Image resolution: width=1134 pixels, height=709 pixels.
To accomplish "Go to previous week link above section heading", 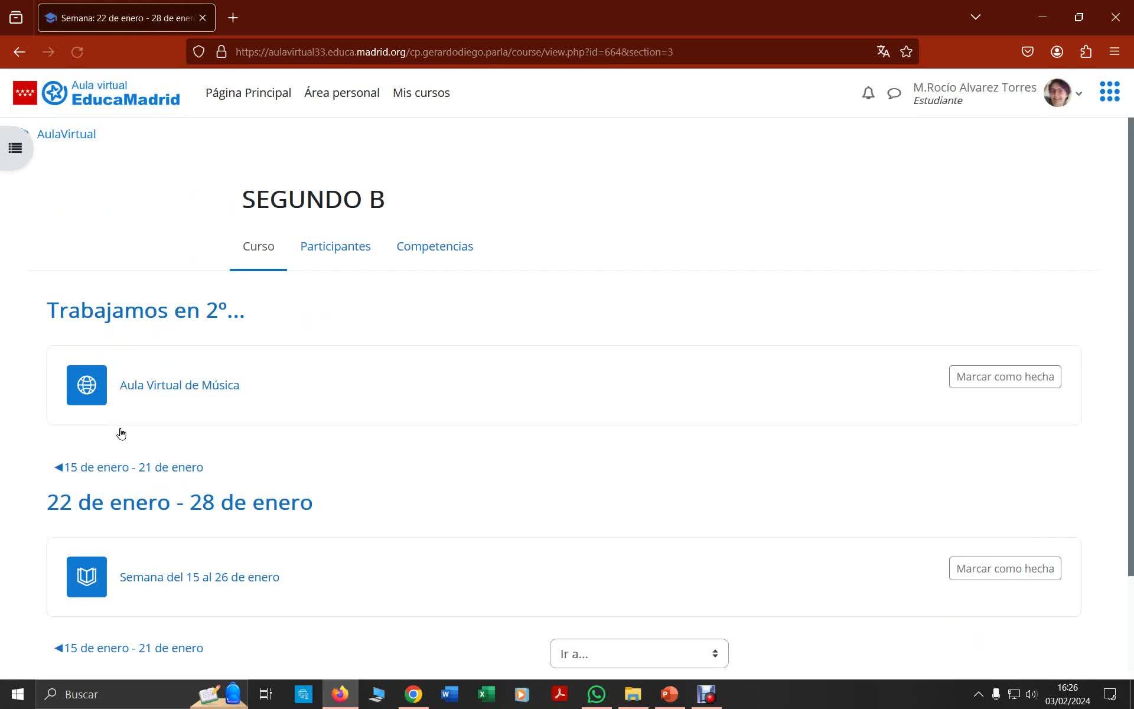I will click(129, 467).
